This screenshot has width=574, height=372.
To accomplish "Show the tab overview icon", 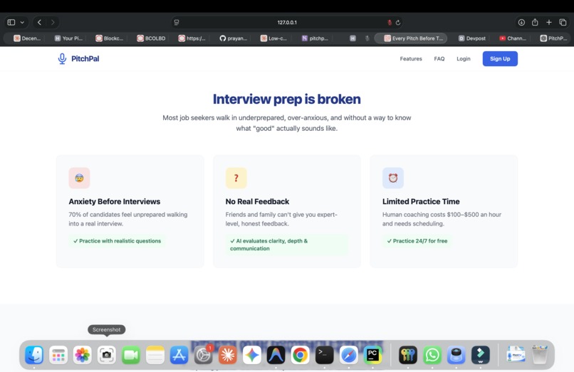I will 563,22.
